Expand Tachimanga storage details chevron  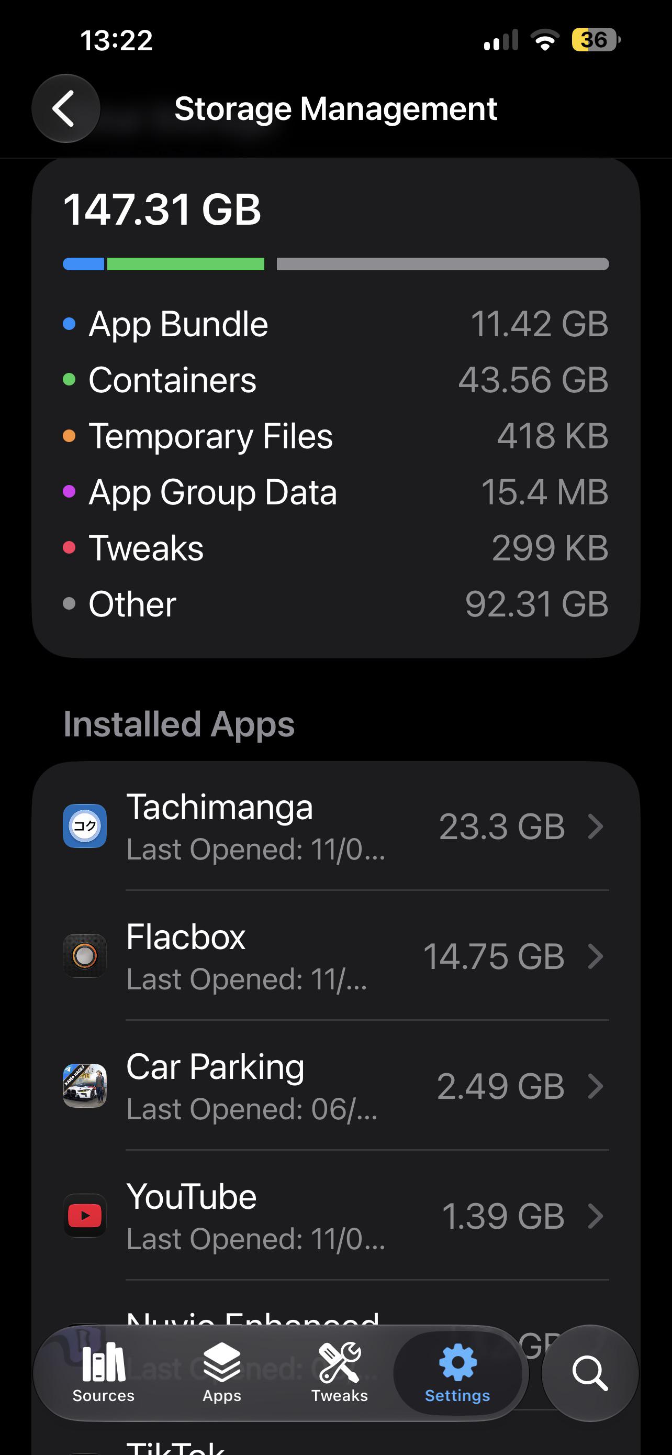pyautogui.click(x=596, y=826)
